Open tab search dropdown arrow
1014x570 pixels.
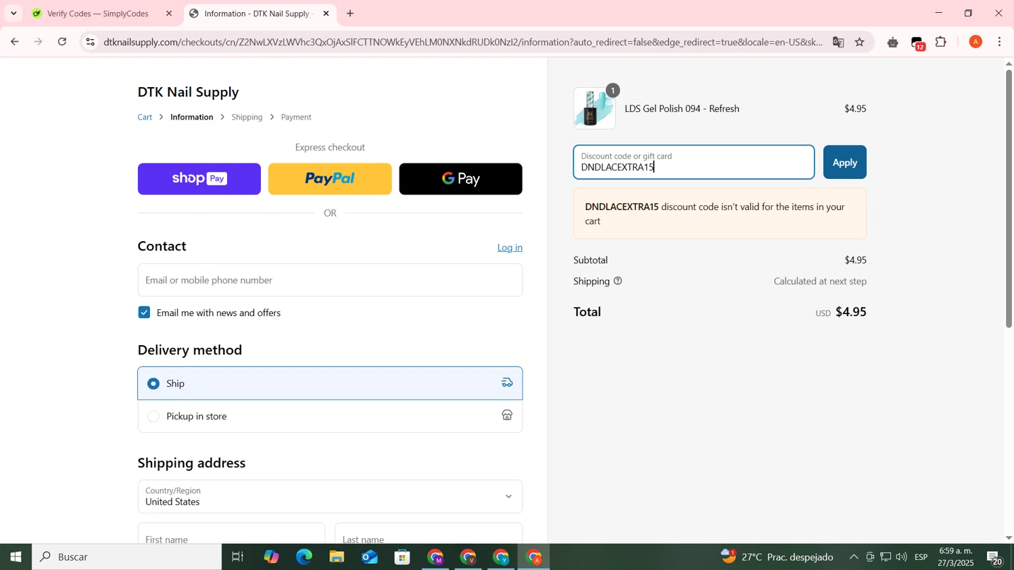pyautogui.click(x=14, y=14)
